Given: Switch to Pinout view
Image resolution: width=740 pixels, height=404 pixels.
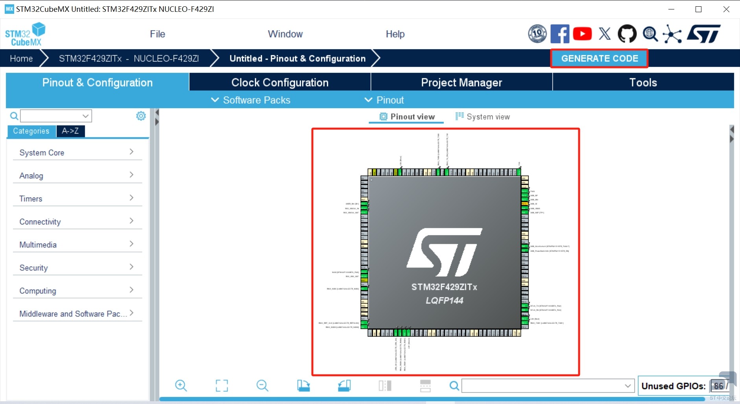Looking at the screenshot, I should 407,117.
